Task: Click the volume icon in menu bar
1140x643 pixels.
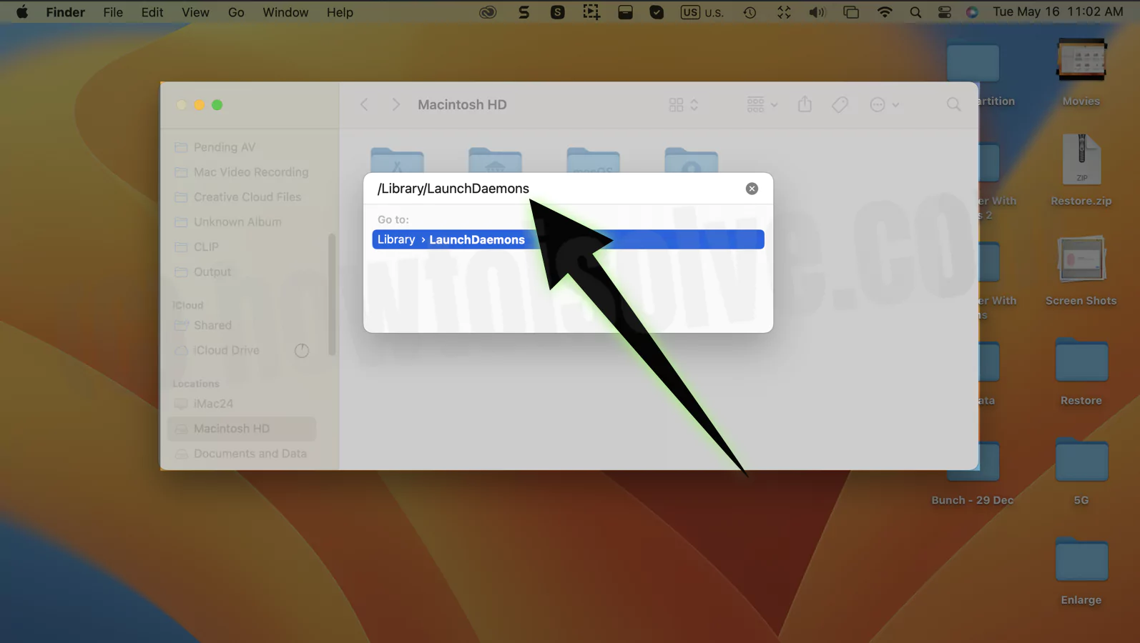Action: point(817,12)
